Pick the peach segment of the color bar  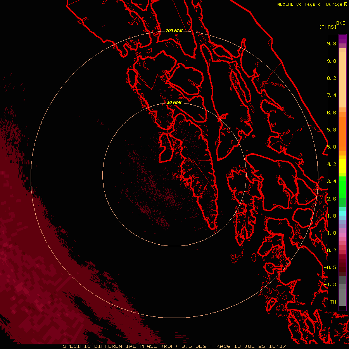click(342, 79)
